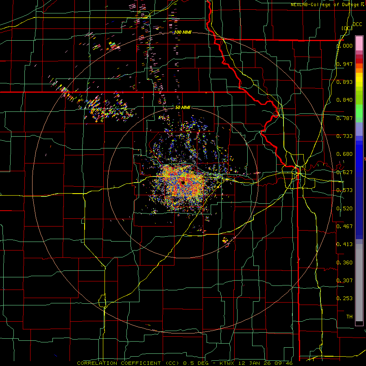366x366 pixels.
Task: Click the black radar site dot at center
Action: click(x=183, y=183)
